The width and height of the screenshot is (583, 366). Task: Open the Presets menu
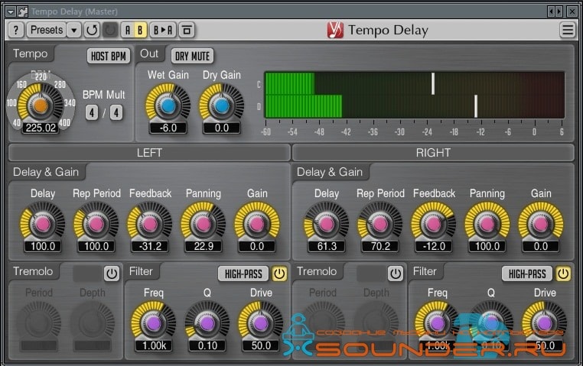(x=47, y=30)
